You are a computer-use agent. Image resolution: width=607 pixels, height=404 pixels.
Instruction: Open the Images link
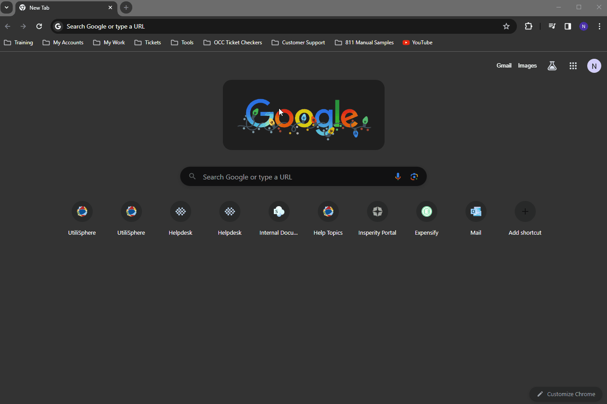click(x=527, y=65)
